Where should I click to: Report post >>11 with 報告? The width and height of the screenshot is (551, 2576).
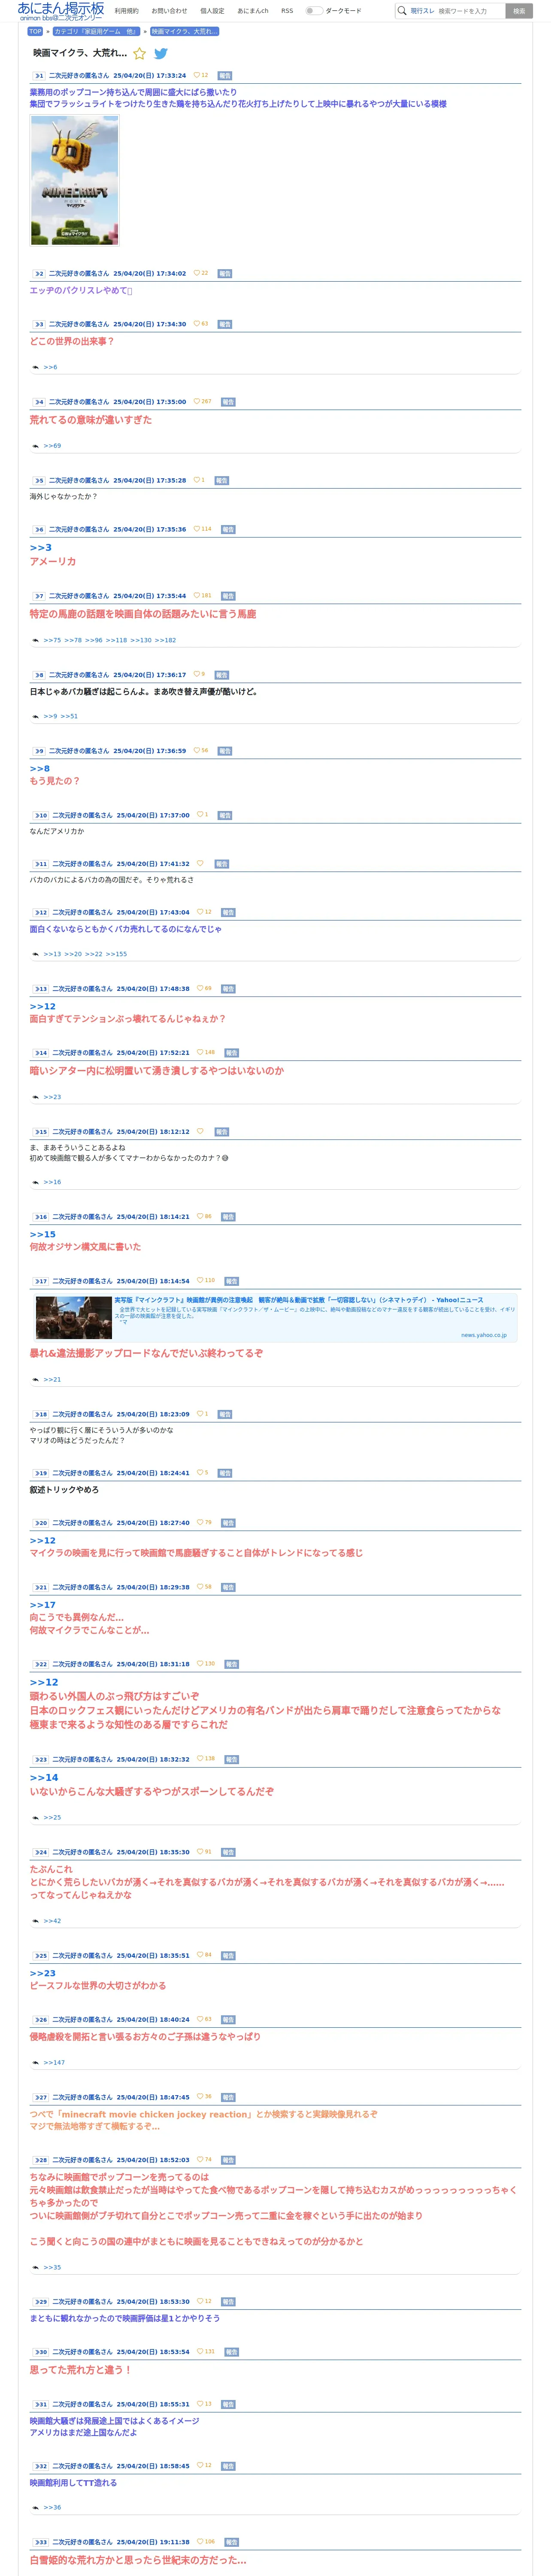pyautogui.click(x=222, y=864)
